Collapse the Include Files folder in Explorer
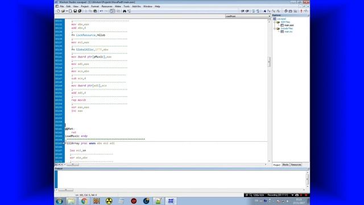 pyautogui.click(x=275, y=28)
